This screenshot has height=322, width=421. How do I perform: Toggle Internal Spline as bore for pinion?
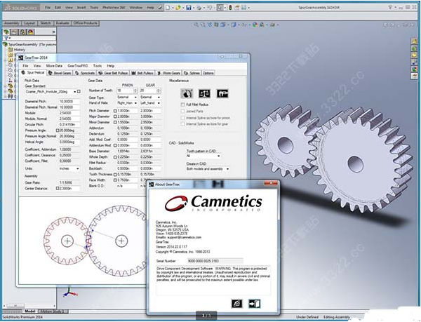(183, 118)
